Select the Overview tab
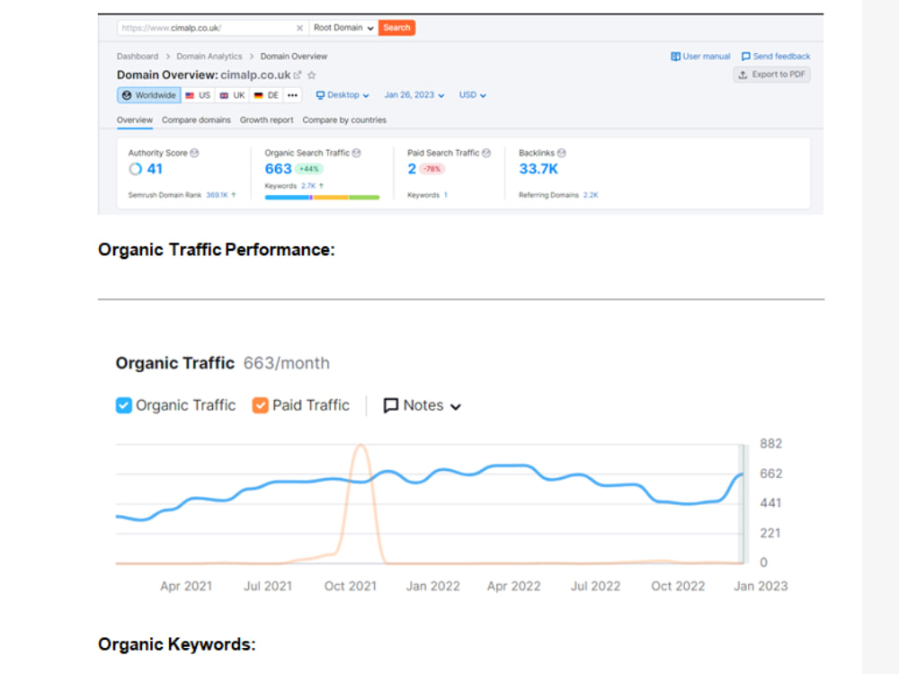The image size is (899, 674). click(135, 120)
